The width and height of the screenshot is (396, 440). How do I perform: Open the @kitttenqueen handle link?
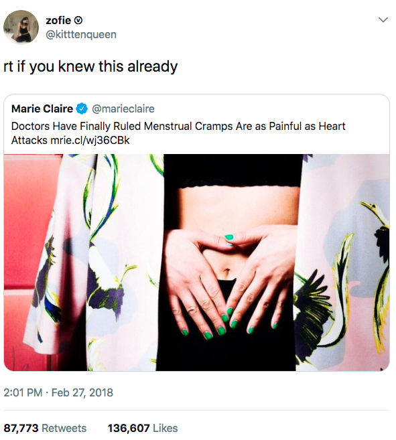pos(81,35)
